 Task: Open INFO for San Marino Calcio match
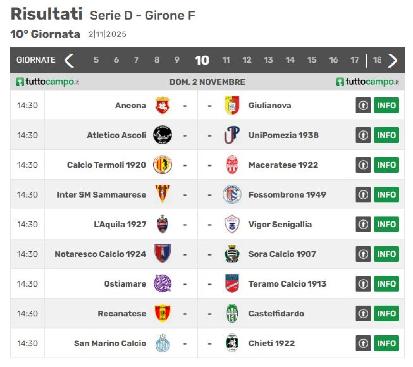tap(386, 343)
